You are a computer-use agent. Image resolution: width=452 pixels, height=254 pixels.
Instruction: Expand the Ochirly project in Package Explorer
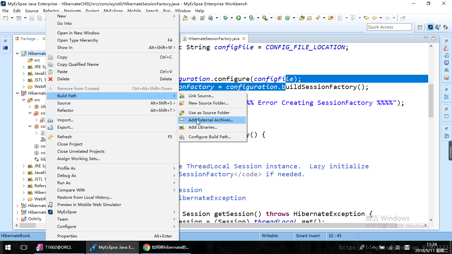pos(18,219)
